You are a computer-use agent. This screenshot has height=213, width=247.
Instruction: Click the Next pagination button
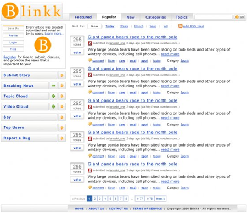160,199
